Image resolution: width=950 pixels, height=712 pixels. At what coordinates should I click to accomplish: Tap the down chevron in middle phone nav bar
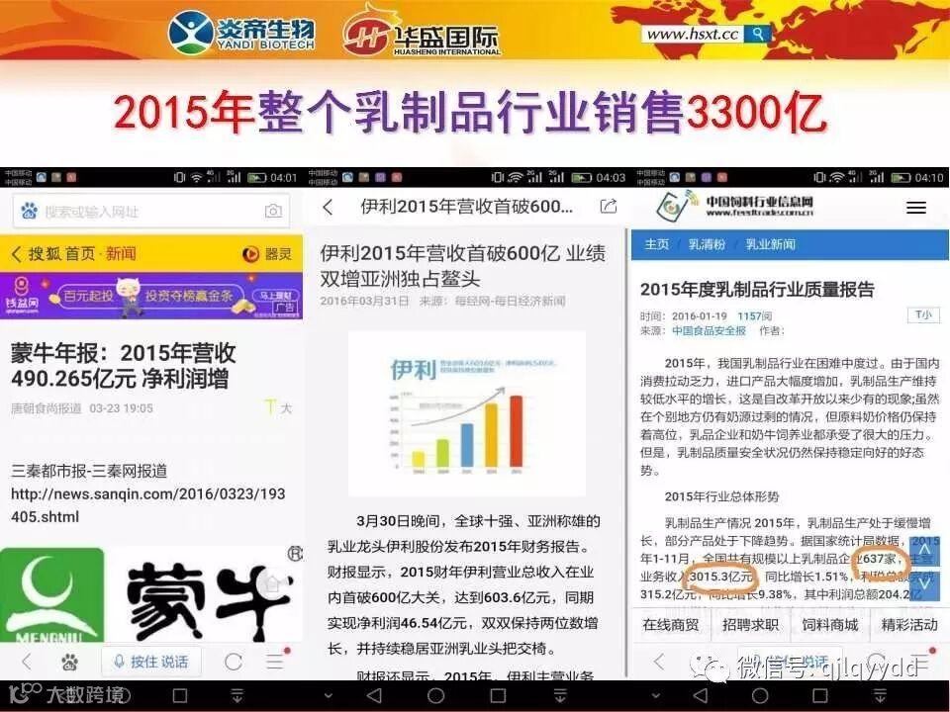point(328,696)
